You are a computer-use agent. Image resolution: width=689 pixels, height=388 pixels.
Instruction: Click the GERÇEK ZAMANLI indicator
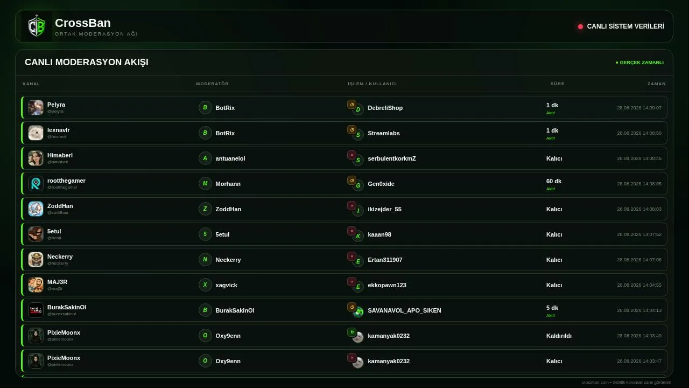coord(639,63)
